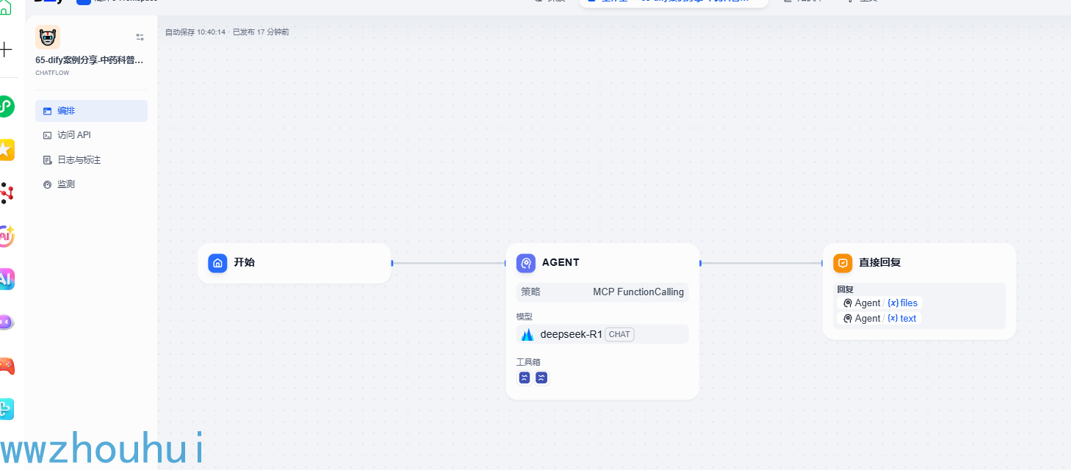
Task: Click the 开始 node output handle
Action: [392, 263]
